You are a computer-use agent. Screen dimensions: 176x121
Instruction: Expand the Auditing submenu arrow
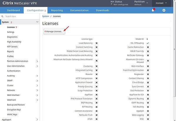[37, 76]
